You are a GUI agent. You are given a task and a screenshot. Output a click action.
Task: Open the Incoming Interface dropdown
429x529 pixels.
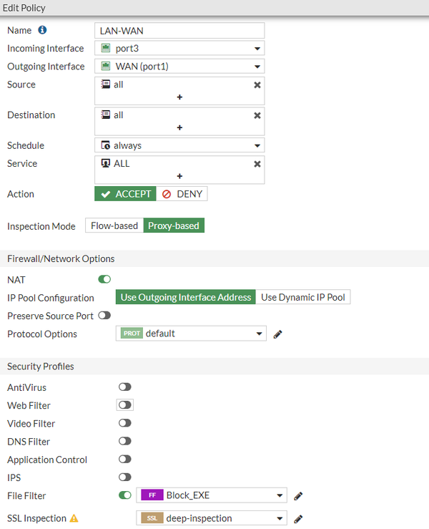pyautogui.click(x=179, y=49)
